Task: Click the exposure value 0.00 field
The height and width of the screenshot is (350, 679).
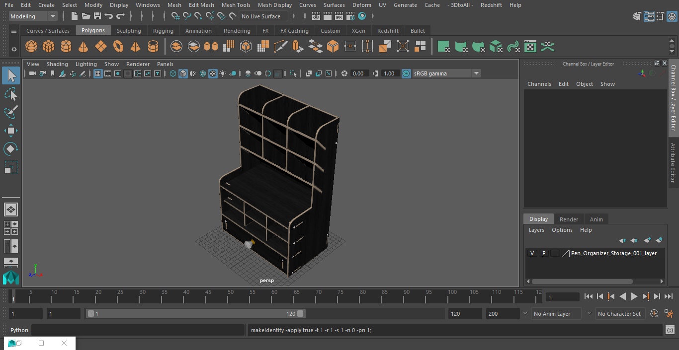Action: click(359, 73)
